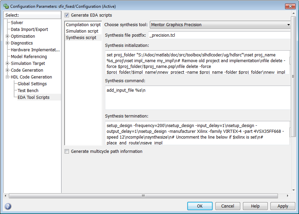
Task: Select the Simulation script tab
Action: coord(82,31)
